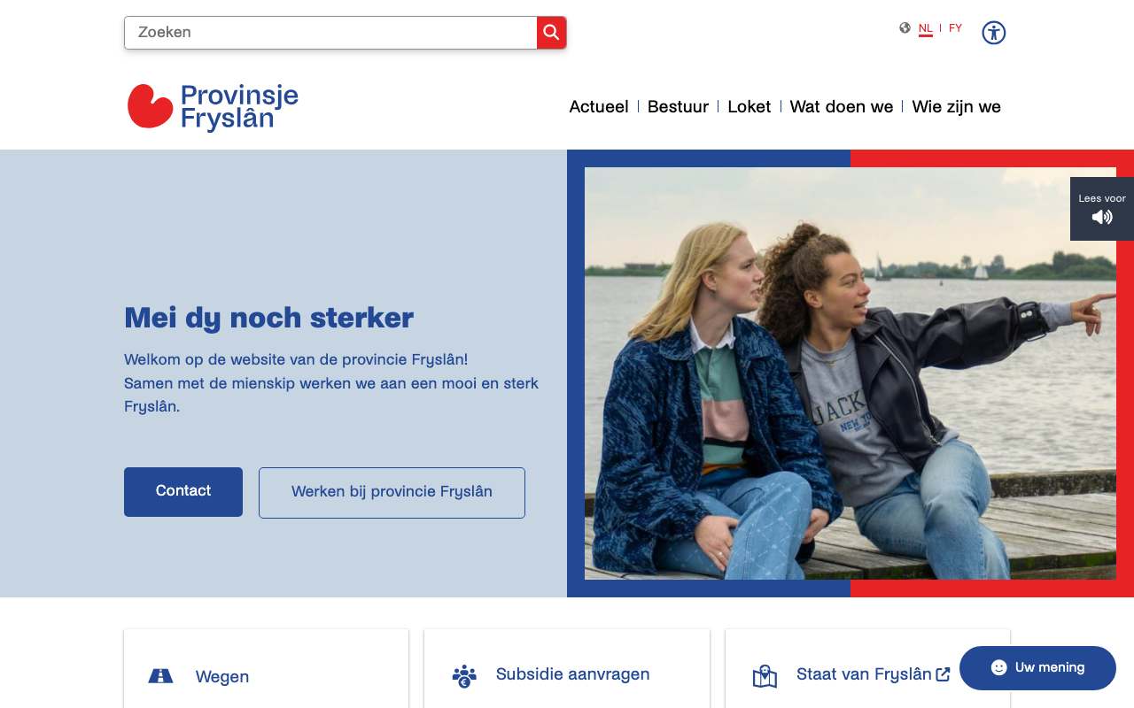The width and height of the screenshot is (1134, 708).
Task: Open the Staat van Fryslân link
Action: (864, 674)
